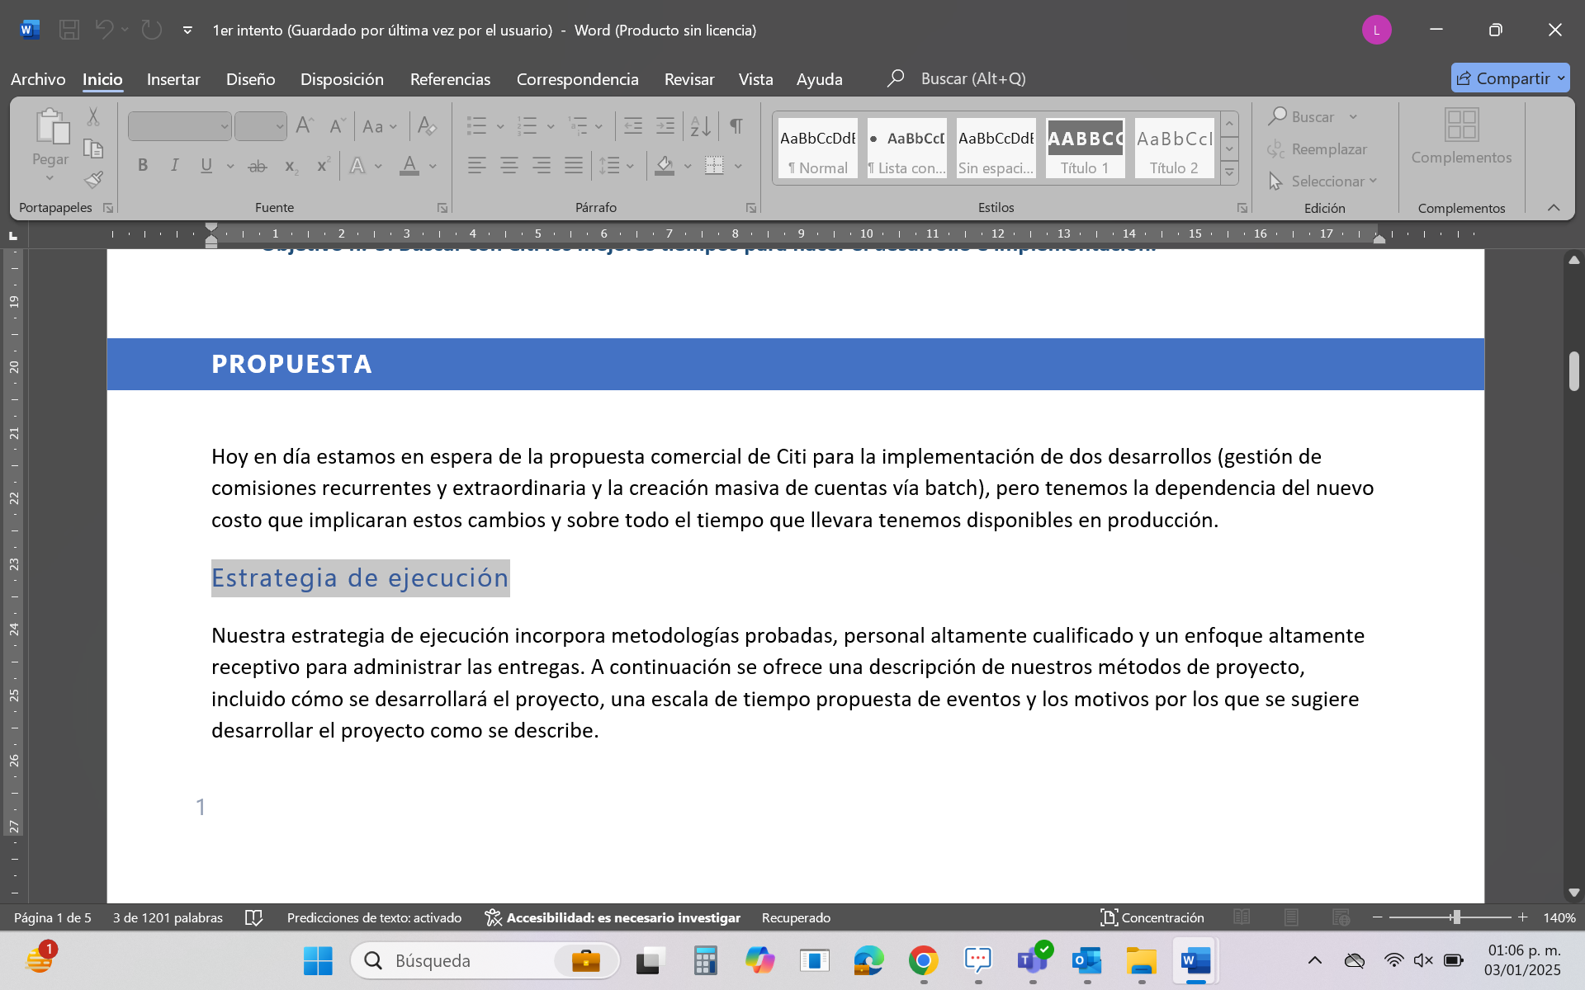Click the Format Painter brush icon

pos(93,180)
